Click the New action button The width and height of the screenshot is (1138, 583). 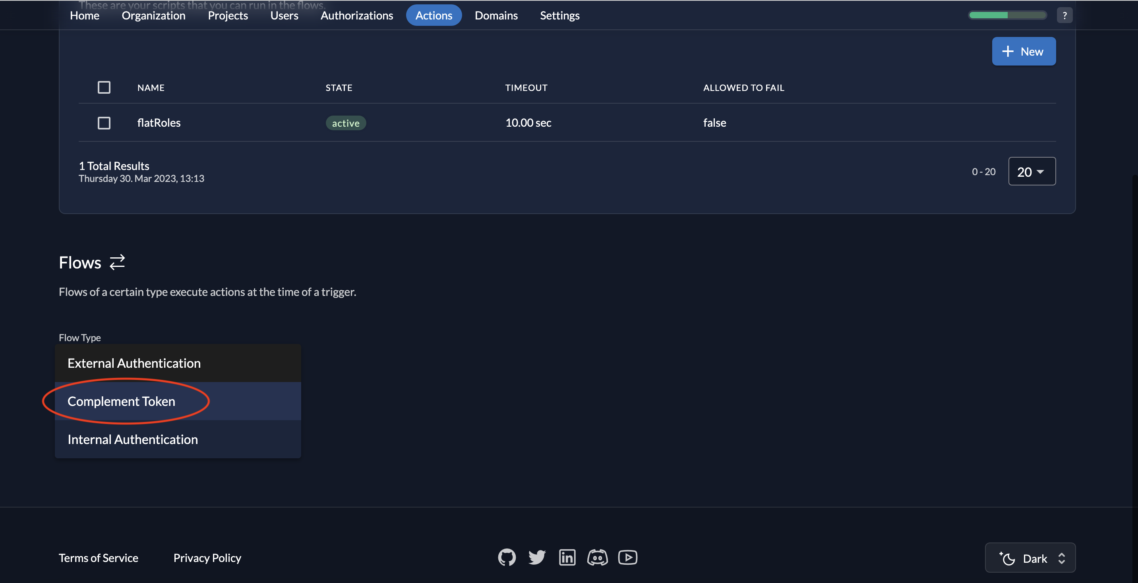point(1024,51)
